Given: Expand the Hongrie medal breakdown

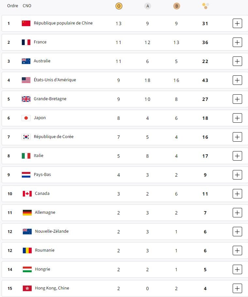Looking at the screenshot, I should [x=237, y=270].
